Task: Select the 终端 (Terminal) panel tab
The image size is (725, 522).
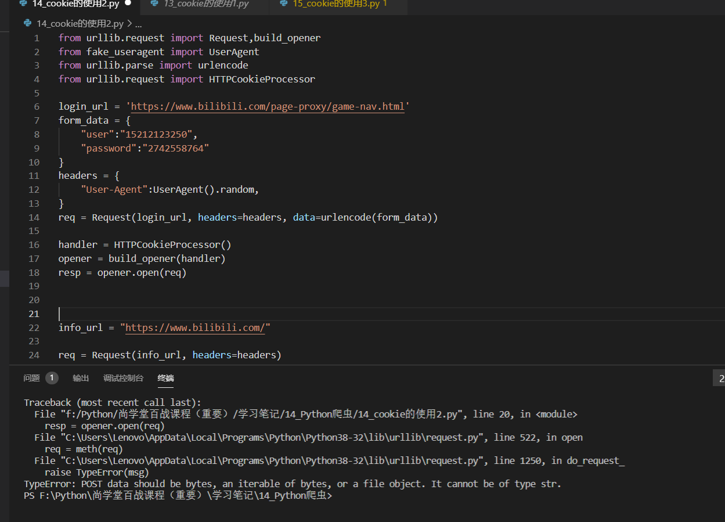Action: (x=165, y=378)
